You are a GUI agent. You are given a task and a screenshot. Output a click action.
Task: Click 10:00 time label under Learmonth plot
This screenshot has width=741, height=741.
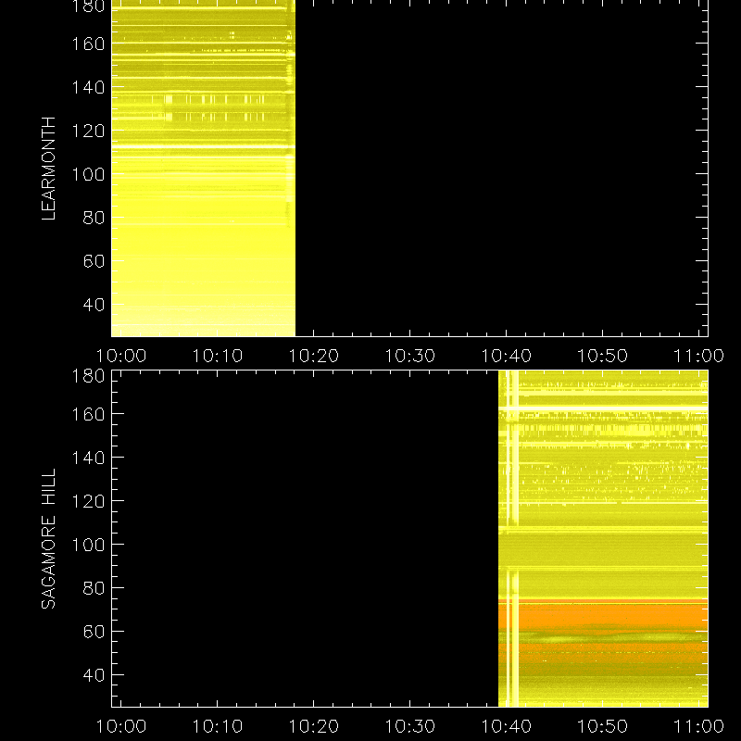[x=121, y=356]
